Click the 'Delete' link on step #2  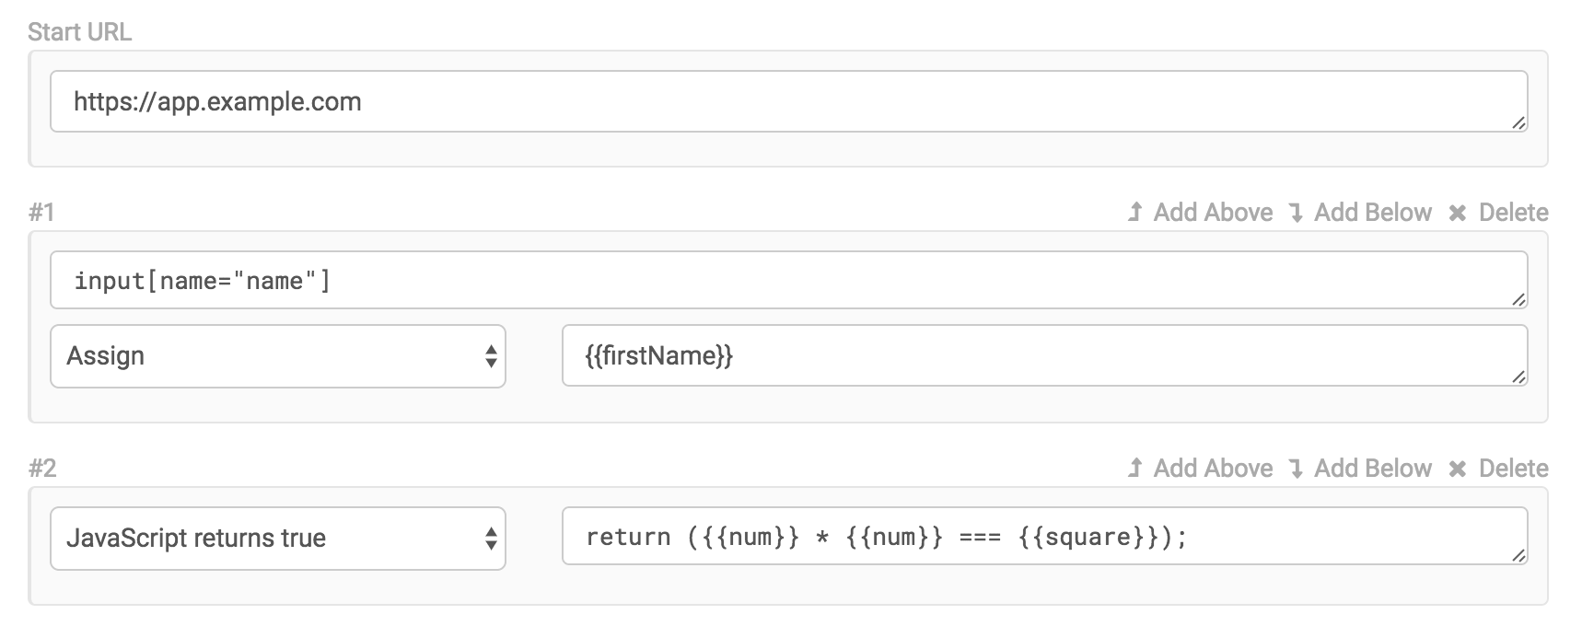(1512, 469)
